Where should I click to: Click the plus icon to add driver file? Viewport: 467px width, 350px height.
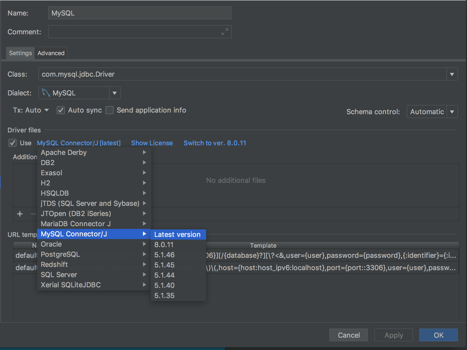pos(20,214)
